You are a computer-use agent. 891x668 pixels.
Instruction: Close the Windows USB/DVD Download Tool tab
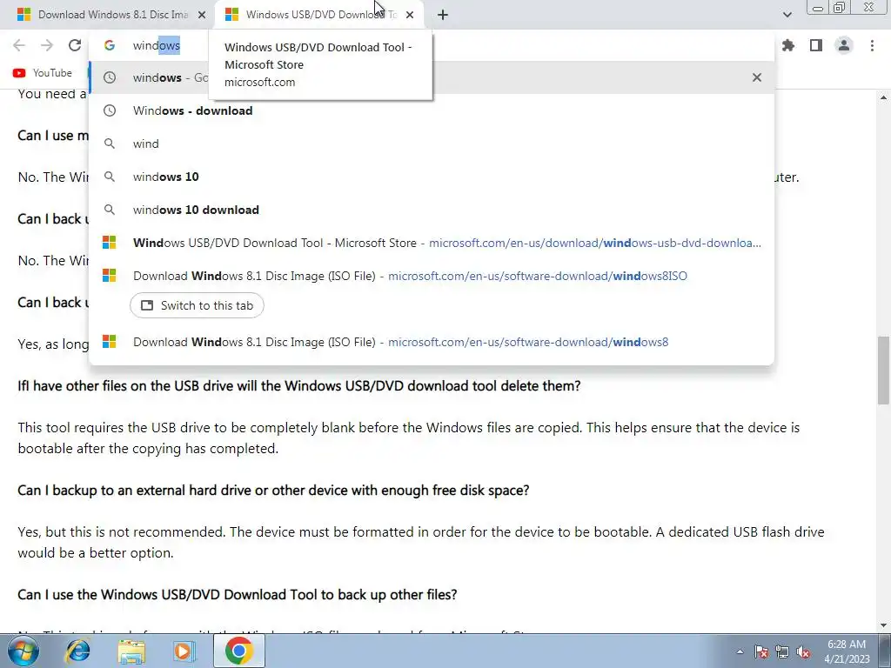[410, 15]
